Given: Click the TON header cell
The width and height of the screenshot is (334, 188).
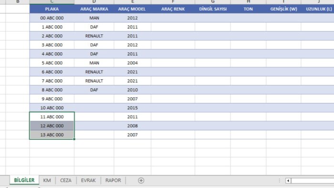Looking at the screenshot, I should click(x=248, y=9).
